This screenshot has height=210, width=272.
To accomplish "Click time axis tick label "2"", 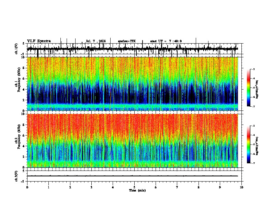I will tap(70, 187).
